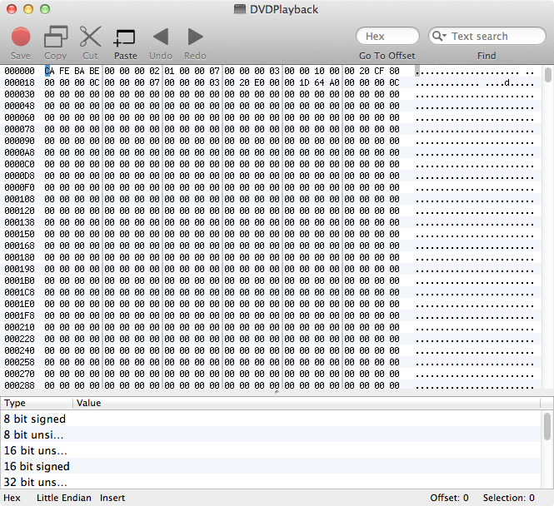
Task: Click the Redo arrow icon
Action: tap(195, 37)
